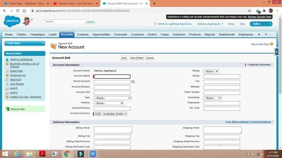Click the New Account folder icon

click(54, 46)
